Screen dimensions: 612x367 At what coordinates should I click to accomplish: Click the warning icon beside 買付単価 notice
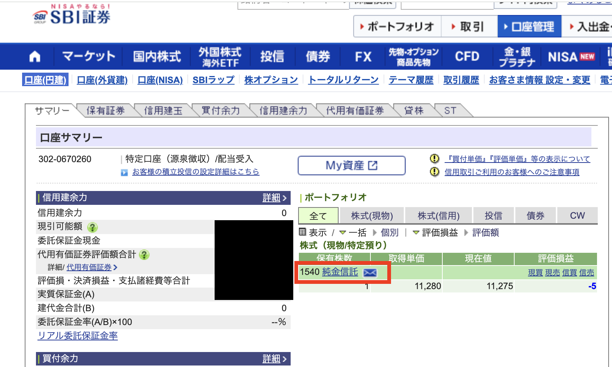[434, 159]
